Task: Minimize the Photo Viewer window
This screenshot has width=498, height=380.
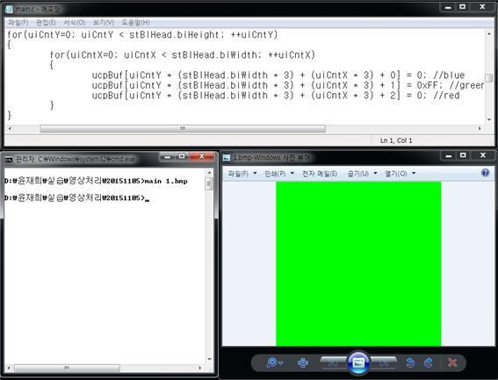Action: [448, 155]
